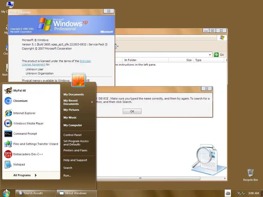Open Control Panel from Start menu
The image size is (263, 197).
tap(72, 135)
